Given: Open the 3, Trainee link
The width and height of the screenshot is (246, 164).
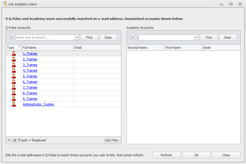Looking at the screenshot, I should [x=30, y=65].
